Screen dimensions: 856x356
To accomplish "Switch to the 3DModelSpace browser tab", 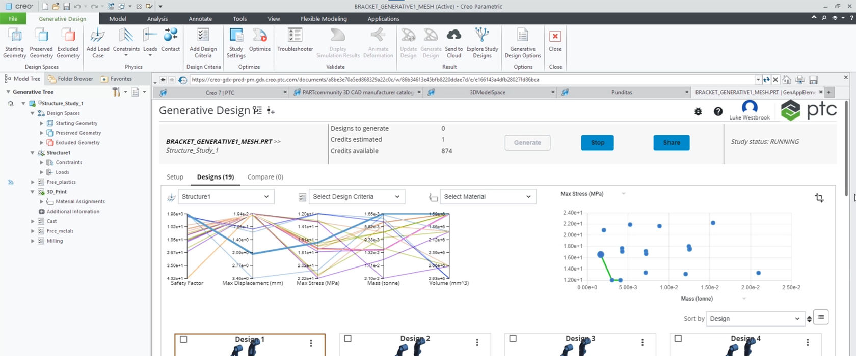I will click(487, 92).
